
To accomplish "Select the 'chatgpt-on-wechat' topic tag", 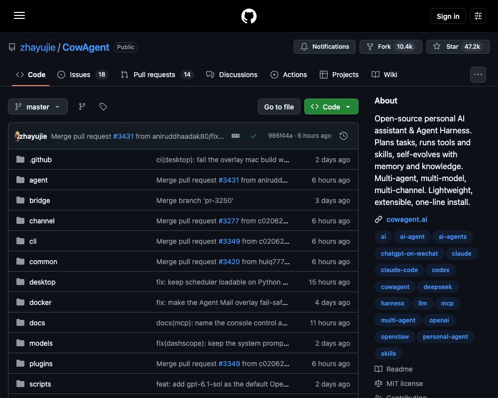I will [x=409, y=253].
